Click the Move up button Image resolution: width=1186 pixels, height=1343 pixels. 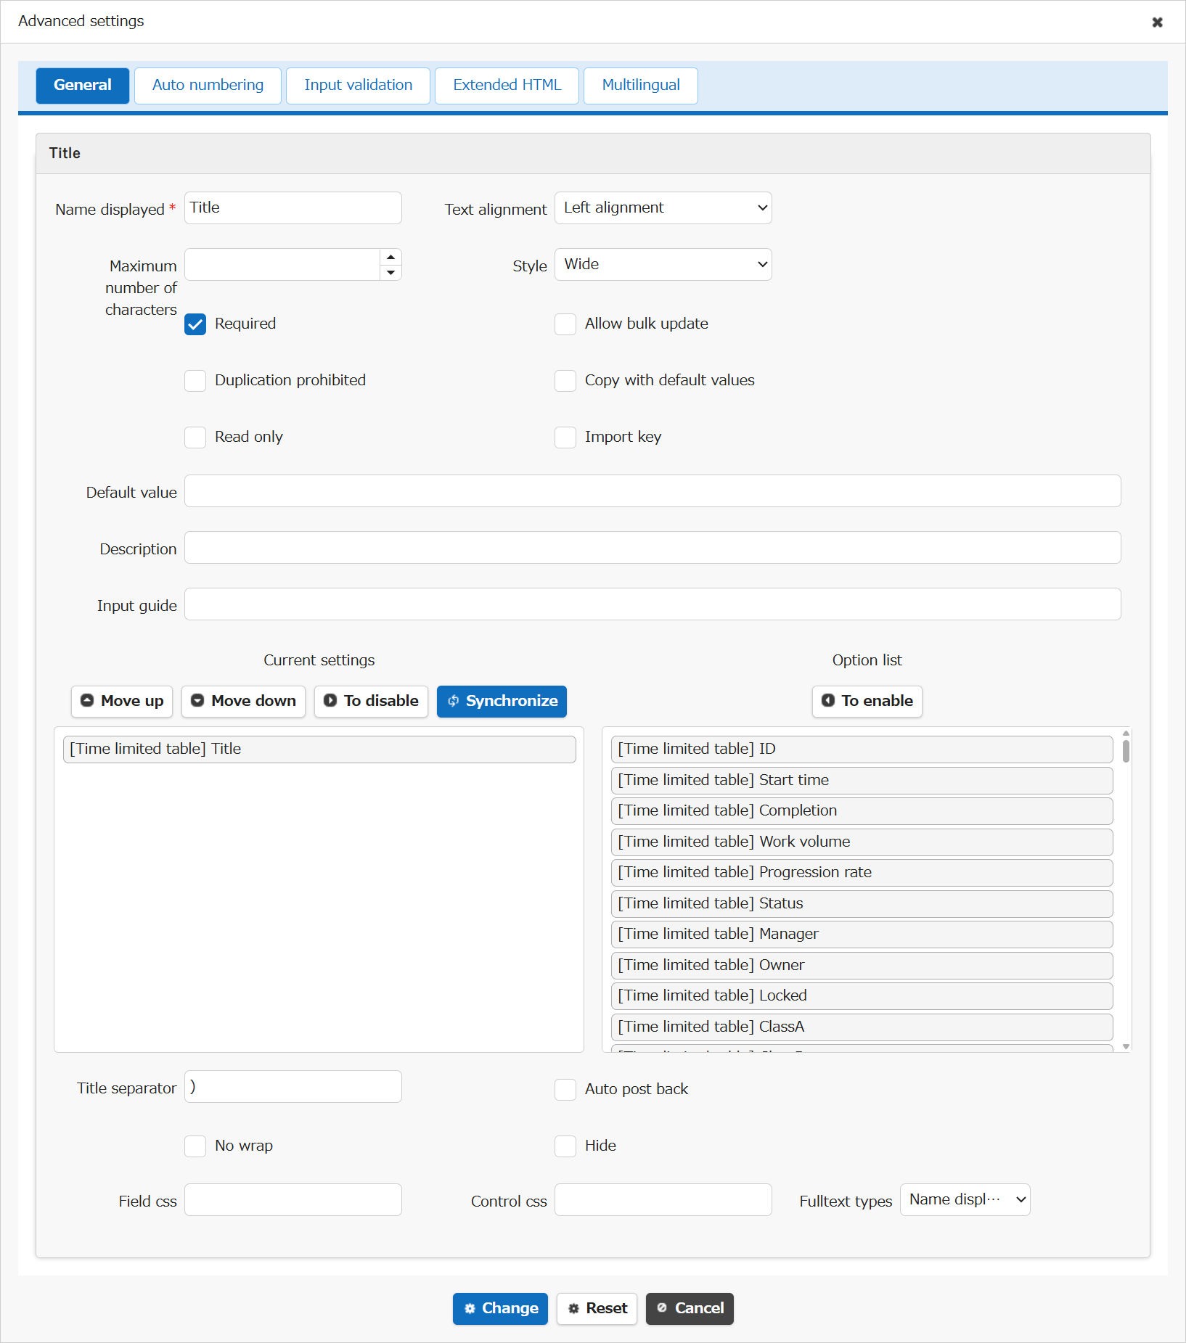tap(122, 702)
